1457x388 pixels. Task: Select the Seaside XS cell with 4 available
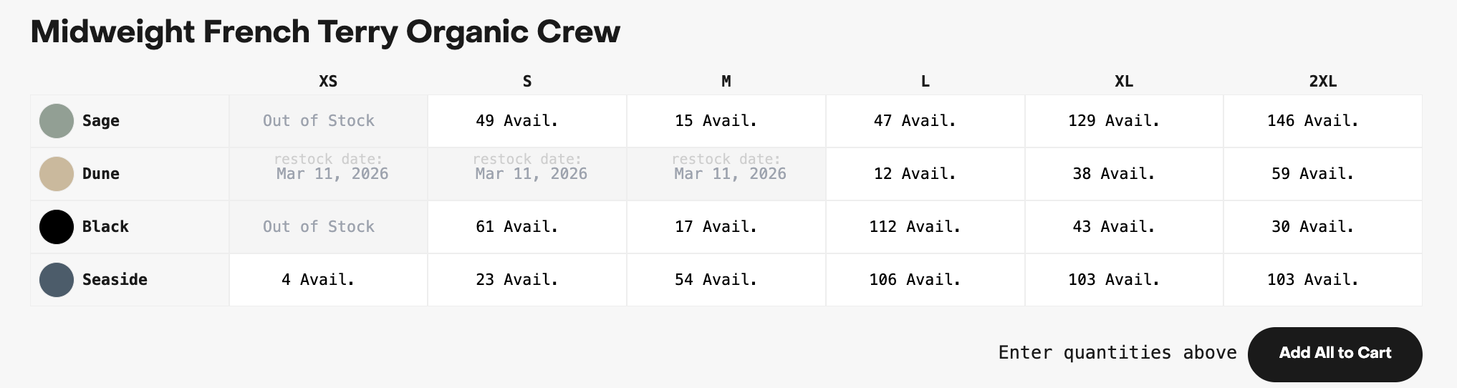point(328,280)
